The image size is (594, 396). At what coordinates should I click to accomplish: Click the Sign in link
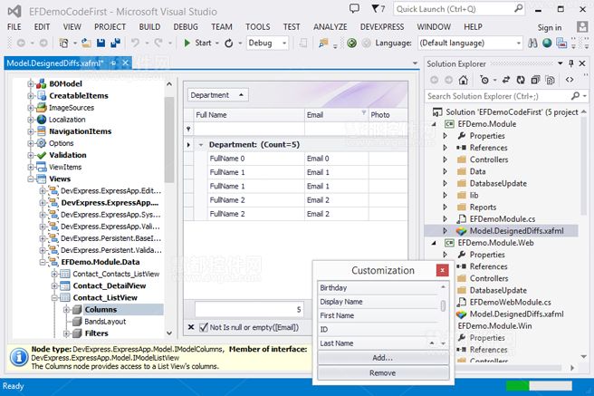click(x=550, y=28)
